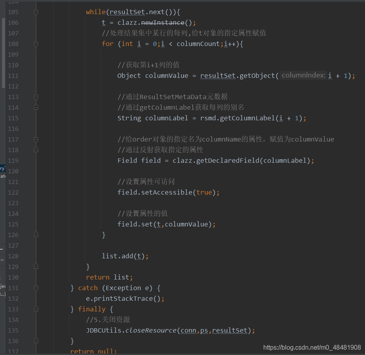
Task: Click 'Object columnValue' declaration on line 111
Action: [x=153, y=76]
